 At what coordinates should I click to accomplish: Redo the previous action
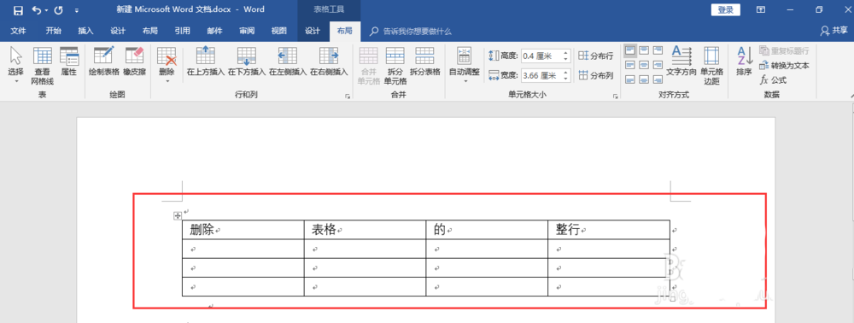pyautogui.click(x=58, y=9)
